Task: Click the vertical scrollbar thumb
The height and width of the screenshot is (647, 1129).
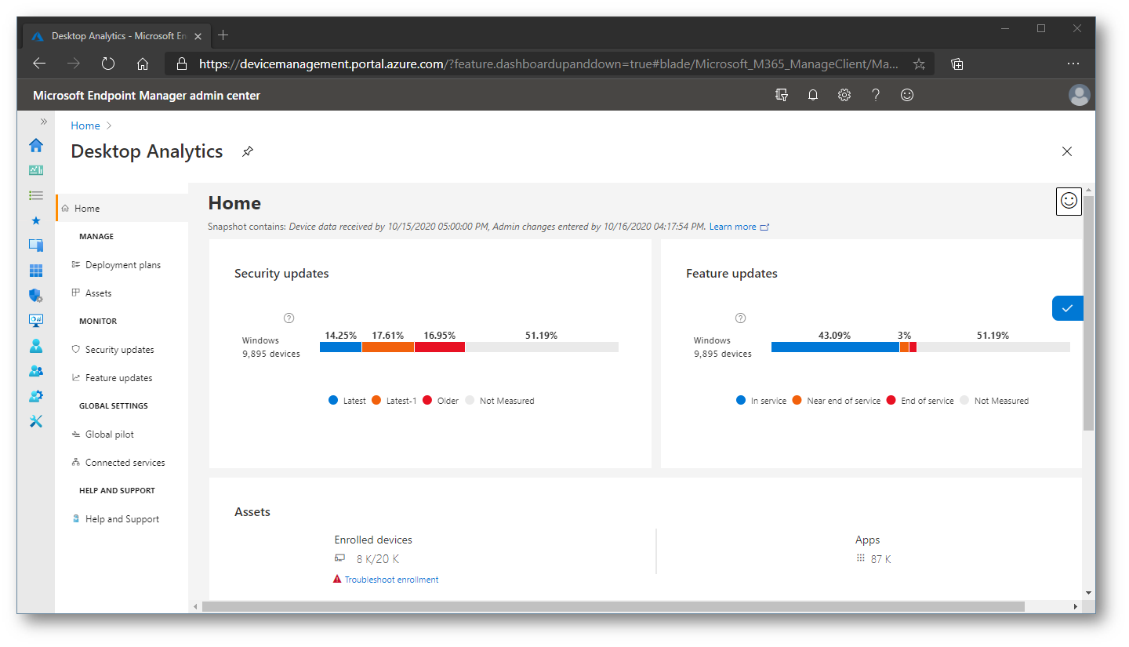Action: point(1088,313)
